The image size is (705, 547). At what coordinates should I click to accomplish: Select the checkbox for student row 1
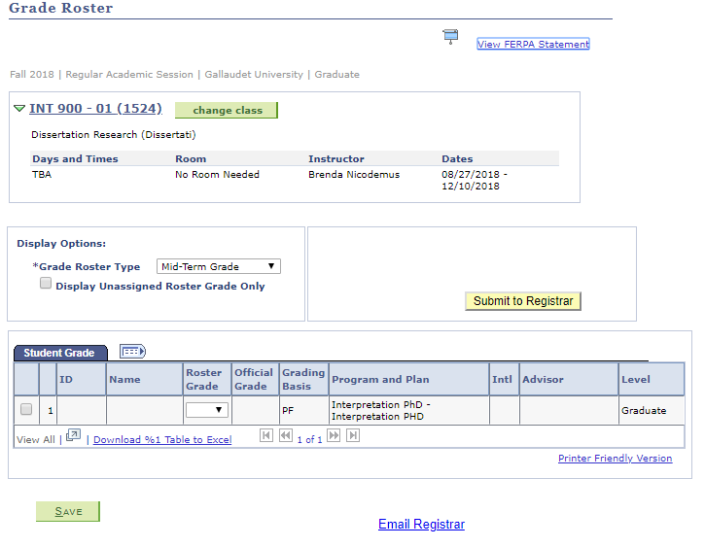point(26,410)
